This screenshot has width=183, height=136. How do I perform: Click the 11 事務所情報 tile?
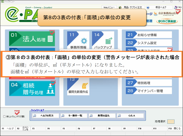[x=78, y=40]
